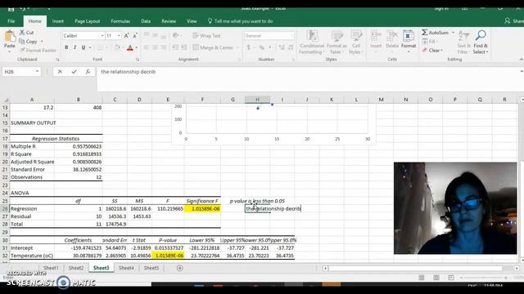Click the AutoSum sigma
Viewport: 524px width, 294px height.
425,33
